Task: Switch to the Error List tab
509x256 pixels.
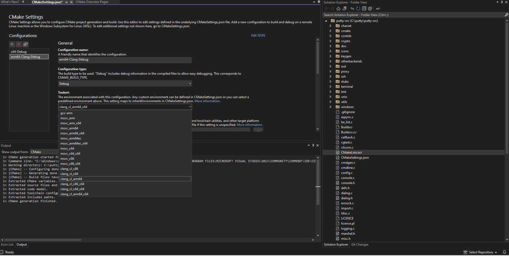Action: tap(7, 244)
